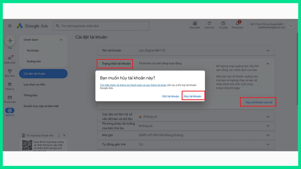Expand Phương pháp đo lường row
Viewport: 301px width, 169px height.
point(267,126)
